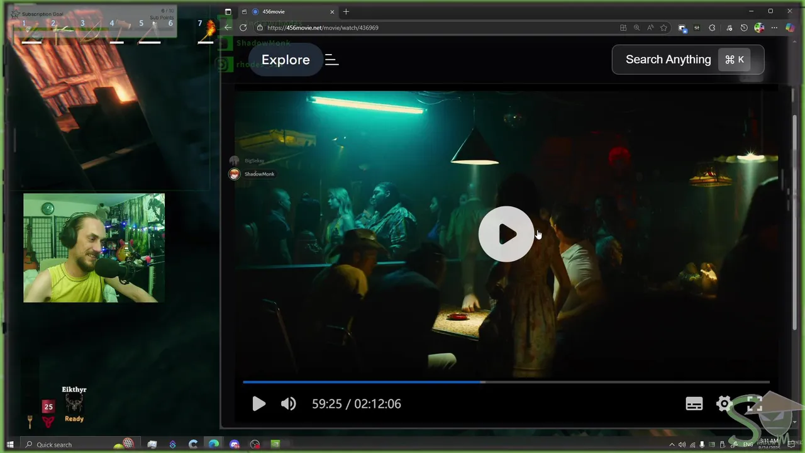
Task: Click the ENG language indicator
Action: (x=748, y=445)
